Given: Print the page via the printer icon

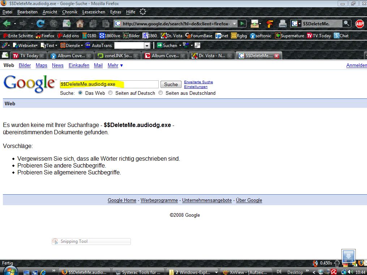Looking at the screenshot, I should (282, 24).
